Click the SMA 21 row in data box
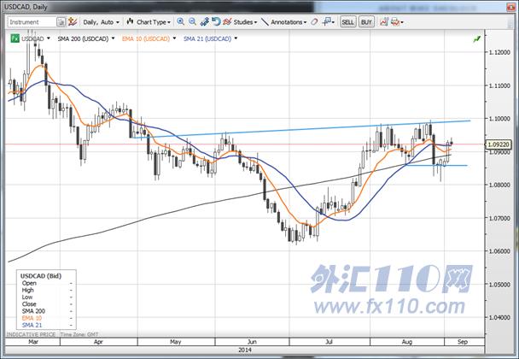Image resolution: width=519 pixels, height=359 pixels. 47,325
